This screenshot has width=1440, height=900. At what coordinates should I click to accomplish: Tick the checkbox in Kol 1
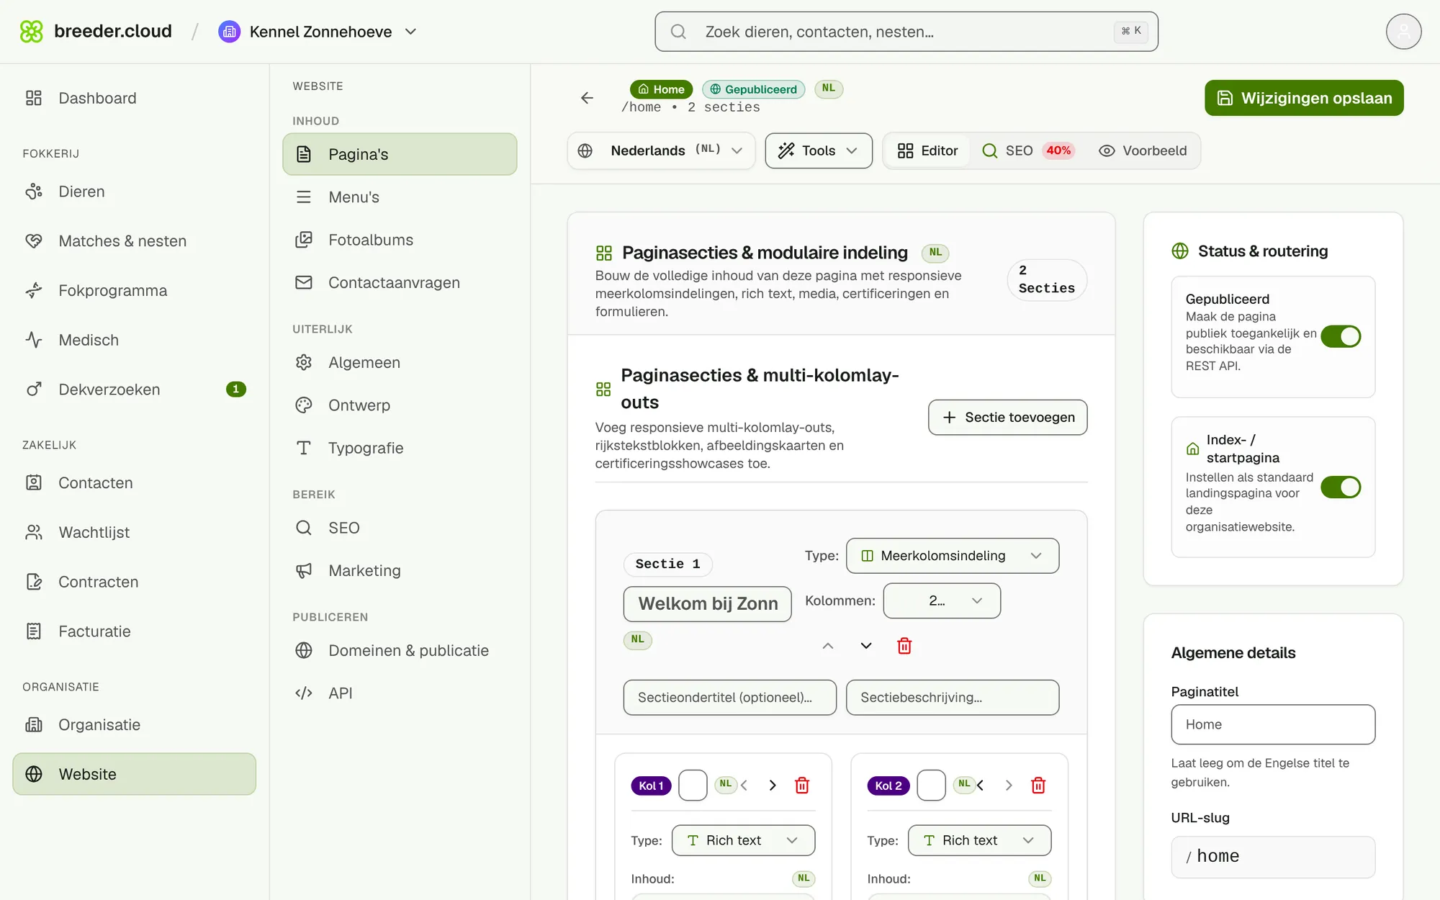[693, 785]
